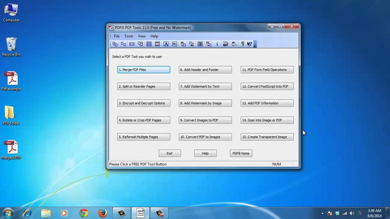Click the Convert Images to PDF toolbar icon
Image resolution: width=390 pixels, height=219 pixels.
[183, 44]
